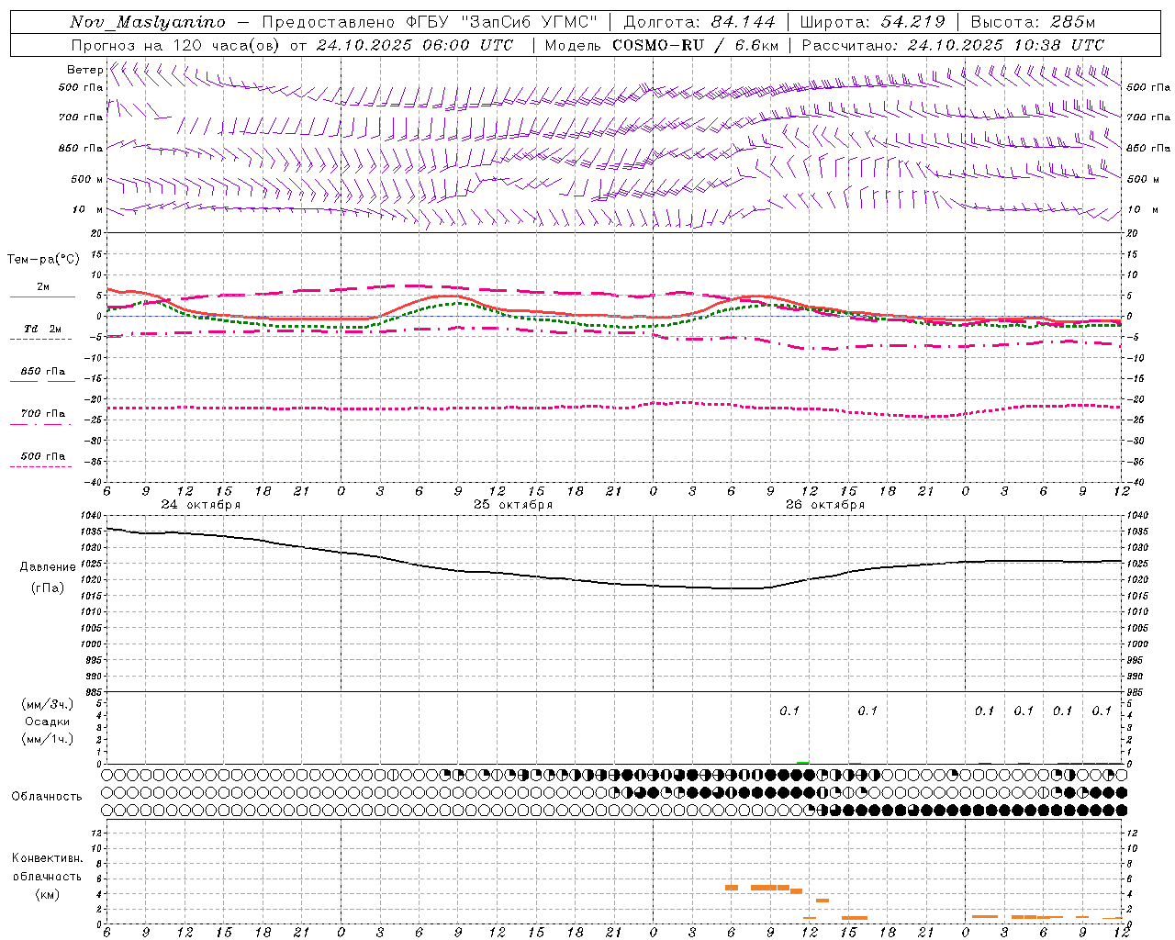Viewport: 1175px width, 940px height.
Task: Click the latitude value "Широта: 54.219"
Action: [x=872, y=22]
